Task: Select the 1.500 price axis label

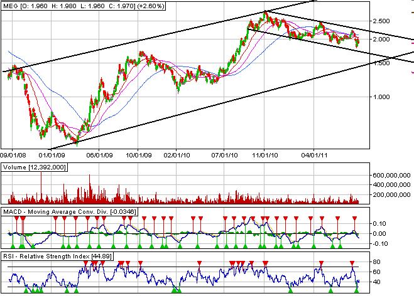Action: [381, 63]
